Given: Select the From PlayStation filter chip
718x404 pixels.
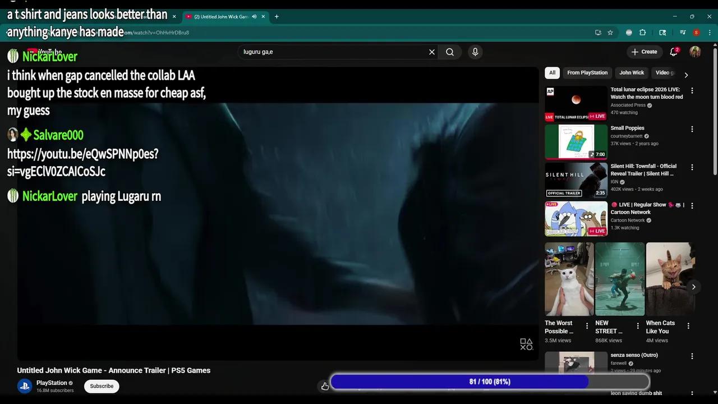Looking at the screenshot, I should [587, 72].
